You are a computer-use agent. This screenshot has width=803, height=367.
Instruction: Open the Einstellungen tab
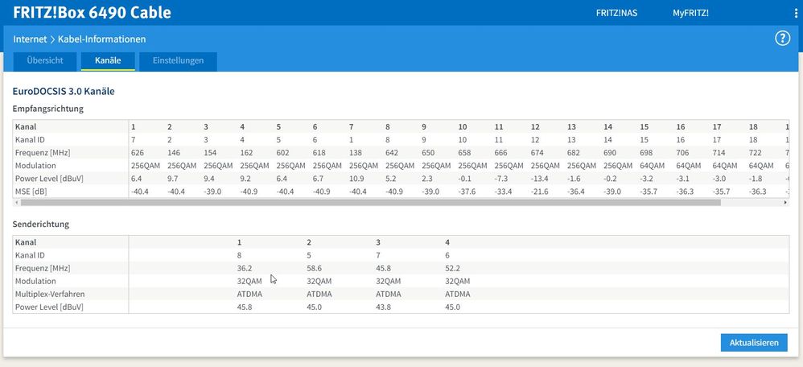click(178, 60)
